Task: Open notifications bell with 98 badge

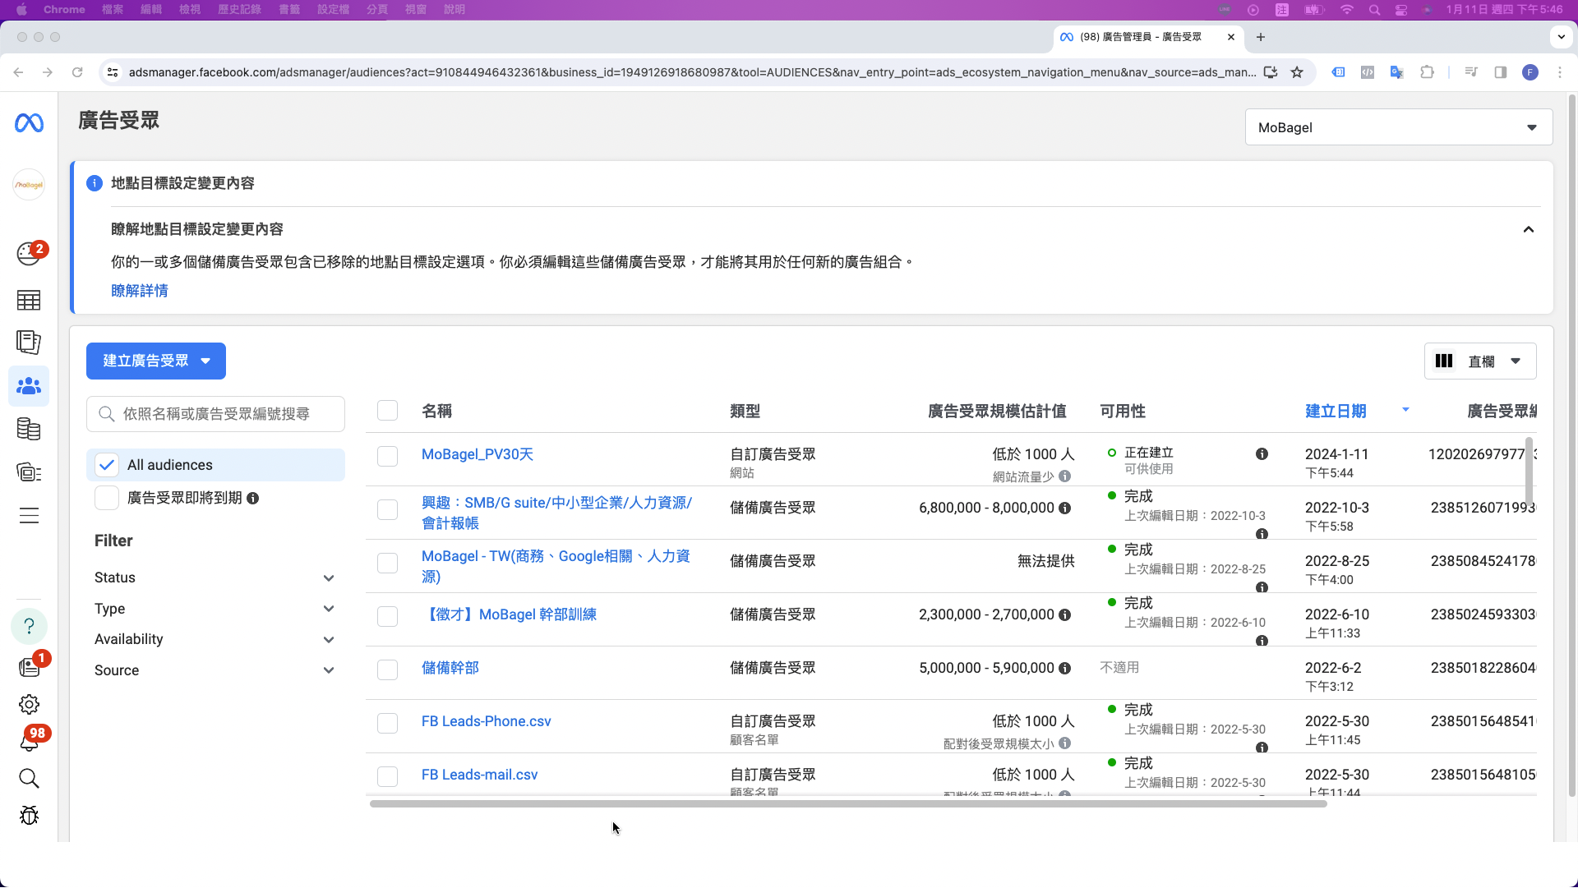Action: (x=29, y=742)
